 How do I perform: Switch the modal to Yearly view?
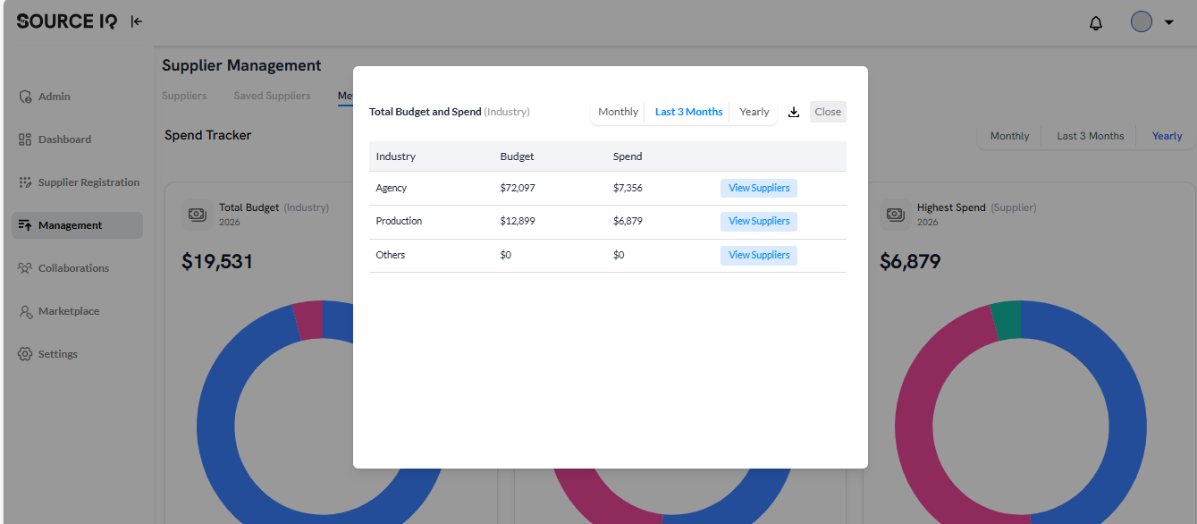754,111
